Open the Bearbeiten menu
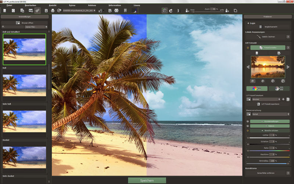Viewport: 294px width, 184px height. (31, 6)
